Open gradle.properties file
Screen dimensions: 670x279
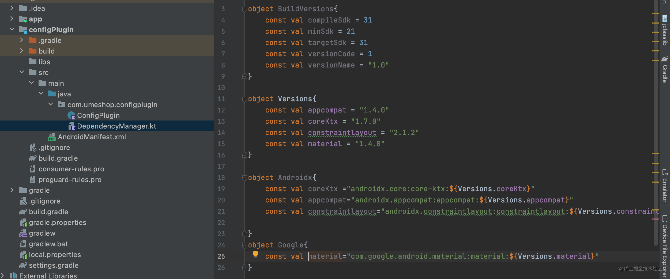57,223
